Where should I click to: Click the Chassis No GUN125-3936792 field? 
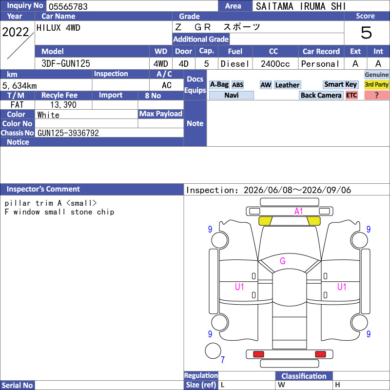[x=109, y=133]
